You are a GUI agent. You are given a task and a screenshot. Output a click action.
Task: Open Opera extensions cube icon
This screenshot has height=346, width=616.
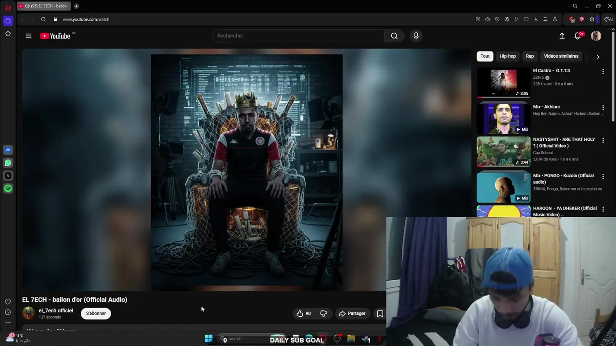coord(592,19)
